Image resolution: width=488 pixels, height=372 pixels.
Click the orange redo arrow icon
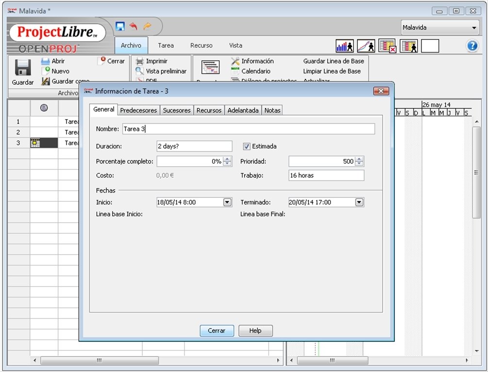coord(147,26)
